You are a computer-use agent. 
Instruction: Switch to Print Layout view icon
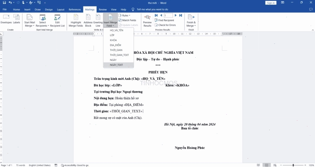(267, 165)
